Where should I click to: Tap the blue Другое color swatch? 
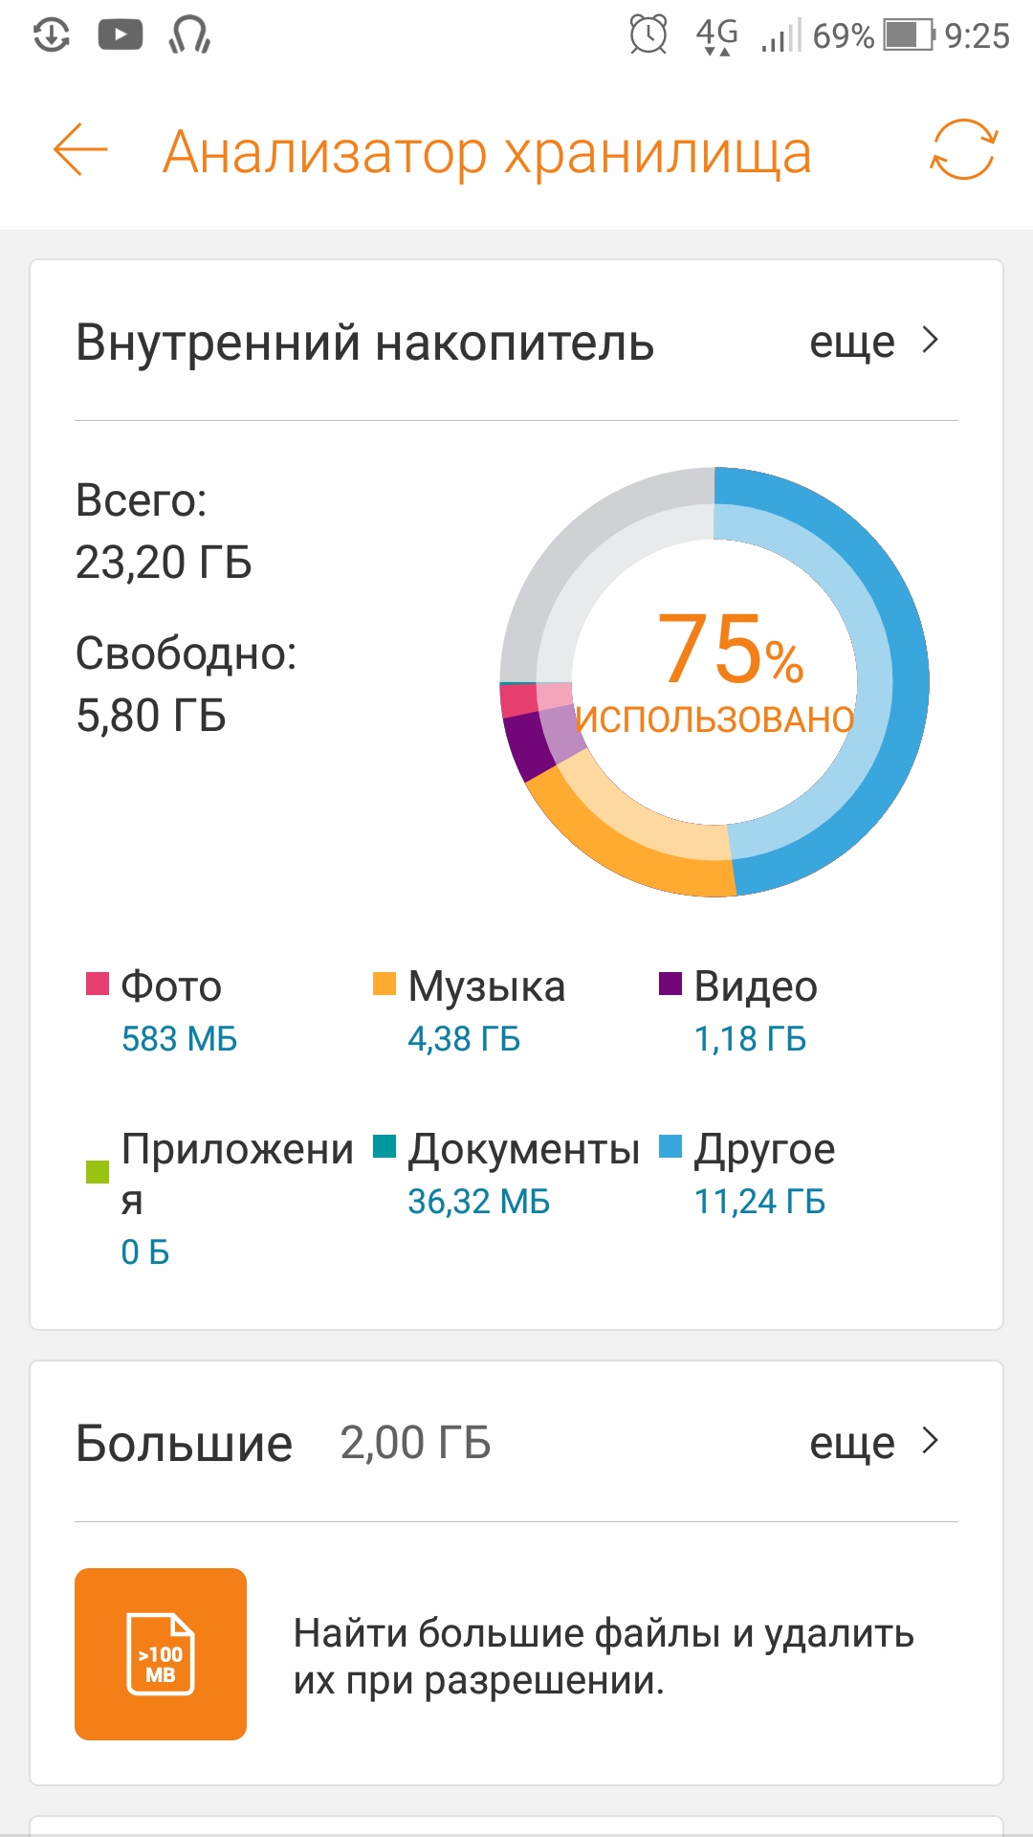click(670, 1146)
